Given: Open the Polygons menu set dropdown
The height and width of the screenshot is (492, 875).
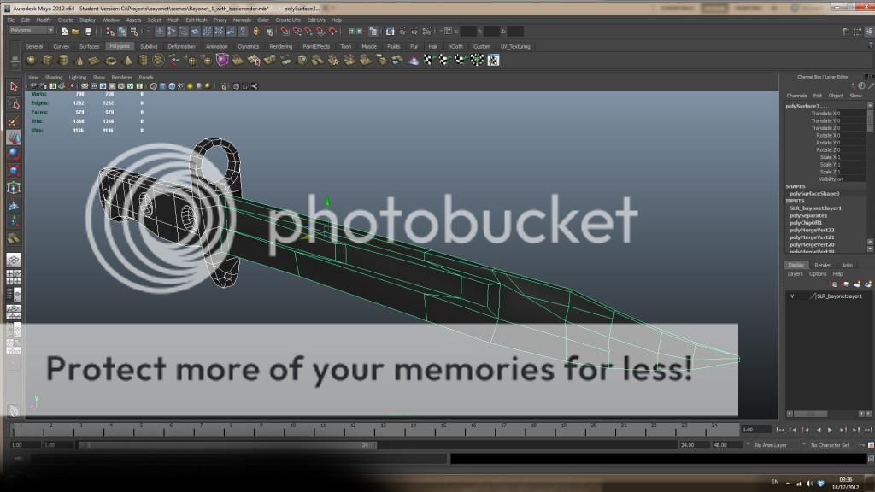Looking at the screenshot, I should [x=32, y=31].
